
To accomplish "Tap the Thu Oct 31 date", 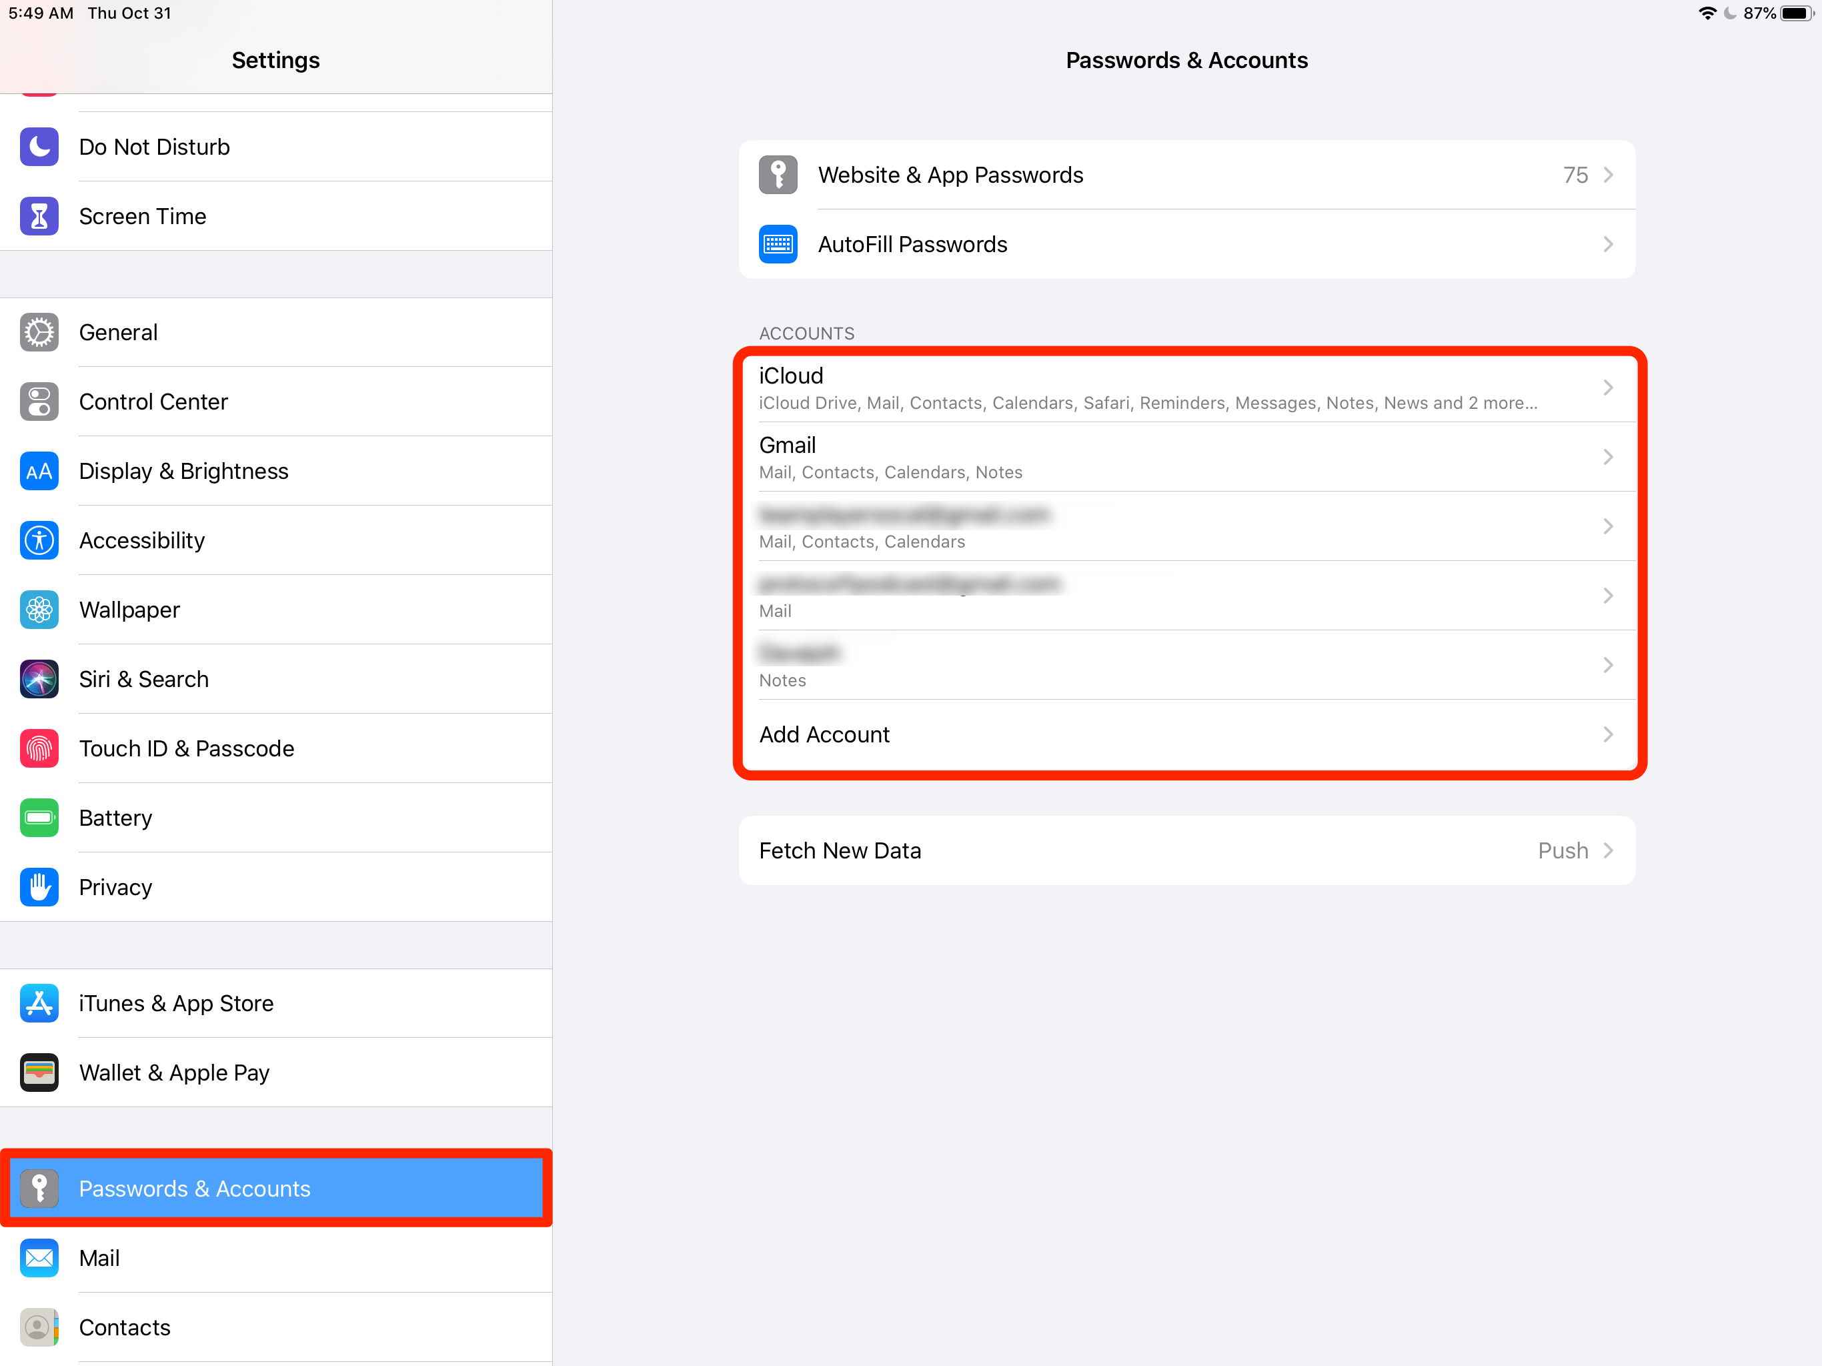I will click(129, 13).
